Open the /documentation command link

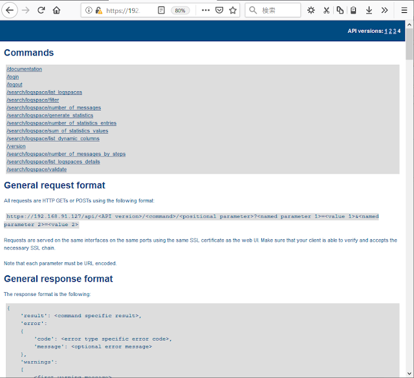(25, 69)
